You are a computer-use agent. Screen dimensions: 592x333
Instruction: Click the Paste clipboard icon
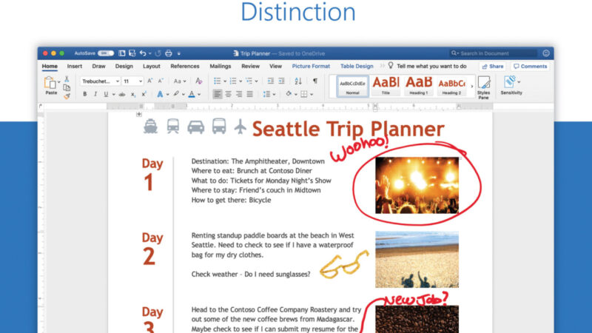coord(50,83)
